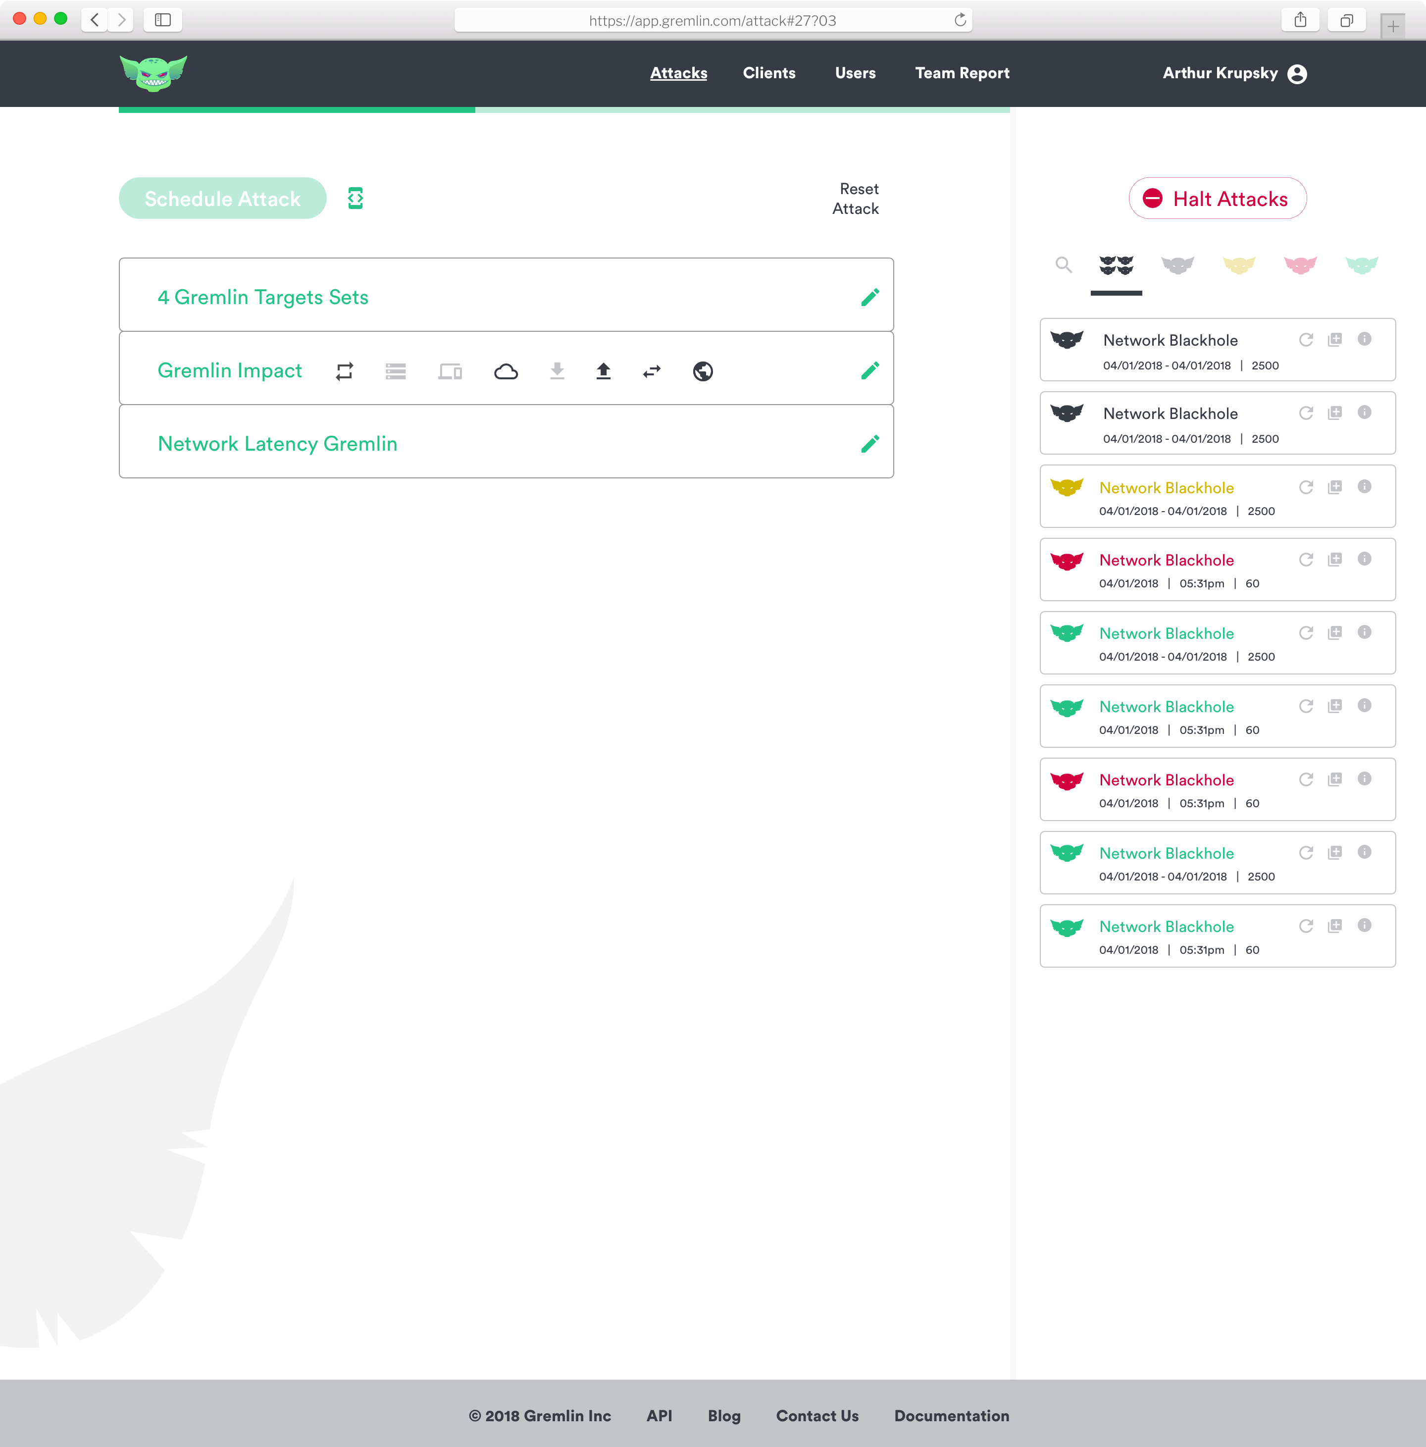Screen dimensions: 1426x1447
Task: Show all tabs in Safari
Action: point(1346,19)
